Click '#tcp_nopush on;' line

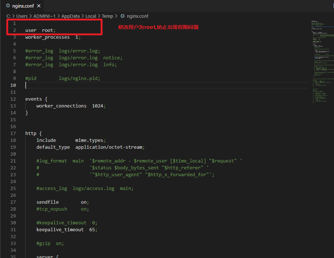(x=63, y=209)
